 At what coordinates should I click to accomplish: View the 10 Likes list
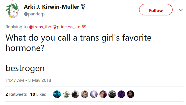coord(38,94)
